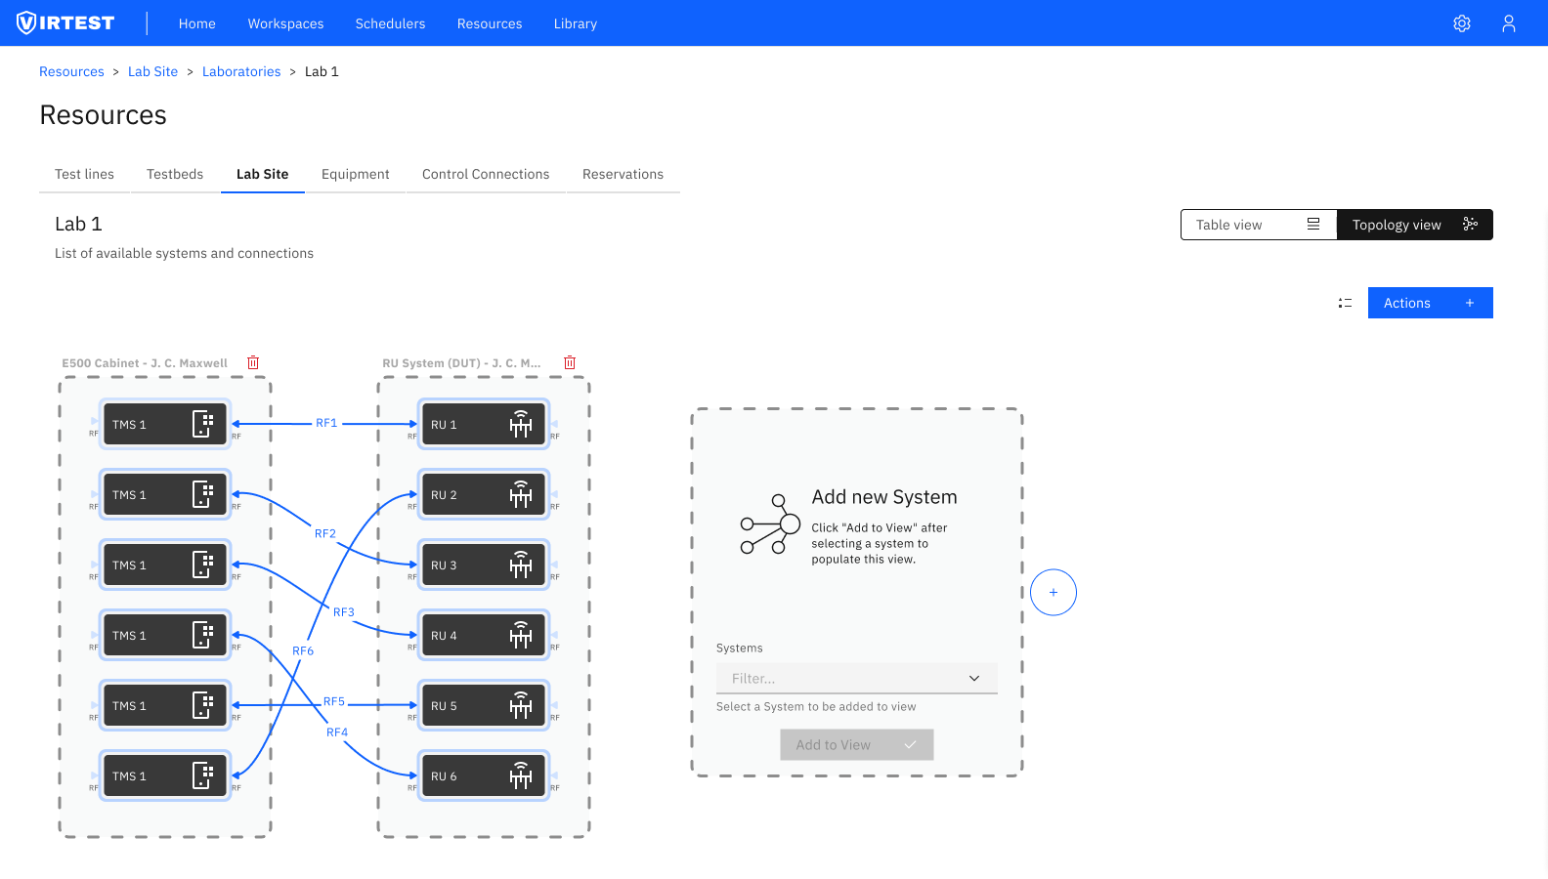Select the RF1 connection label
The height and width of the screenshot is (879, 1548).
pos(326,423)
